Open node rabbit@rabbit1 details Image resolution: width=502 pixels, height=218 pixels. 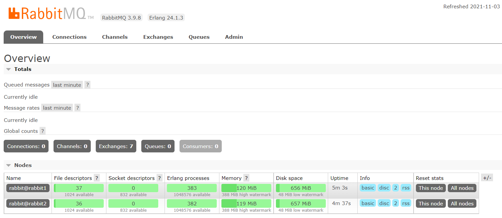pos(28,188)
